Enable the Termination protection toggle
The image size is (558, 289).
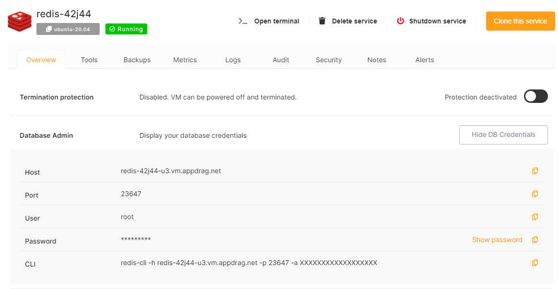coord(535,97)
